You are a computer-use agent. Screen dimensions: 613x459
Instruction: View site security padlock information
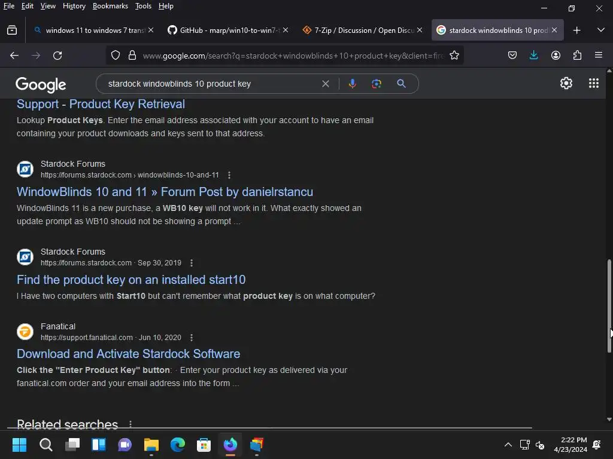[132, 56]
